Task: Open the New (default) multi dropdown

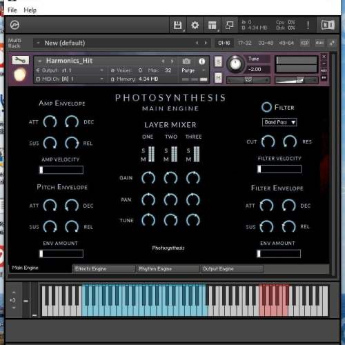Action: (38, 43)
